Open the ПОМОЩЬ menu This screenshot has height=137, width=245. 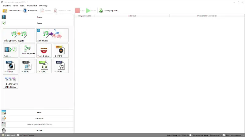(43, 6)
